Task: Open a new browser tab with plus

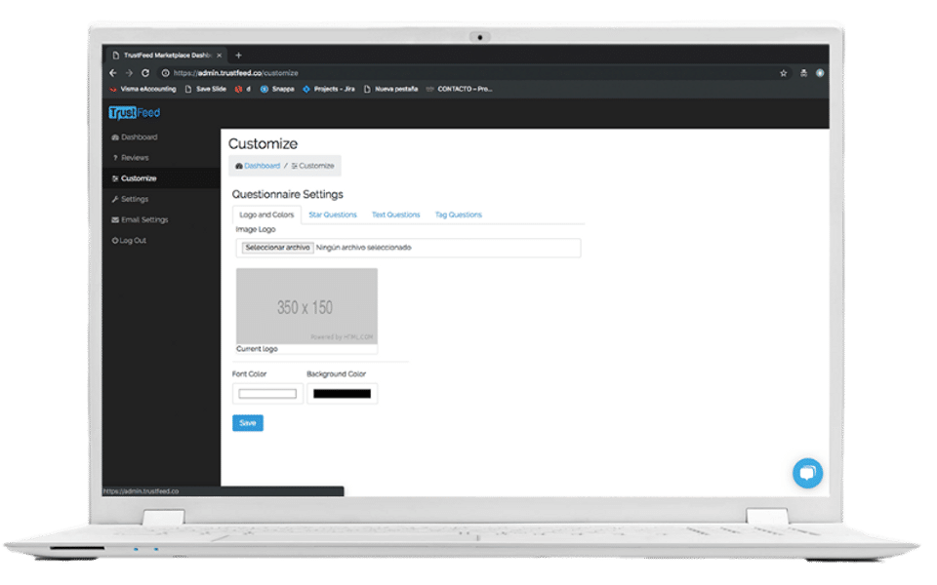Action: 238,55
